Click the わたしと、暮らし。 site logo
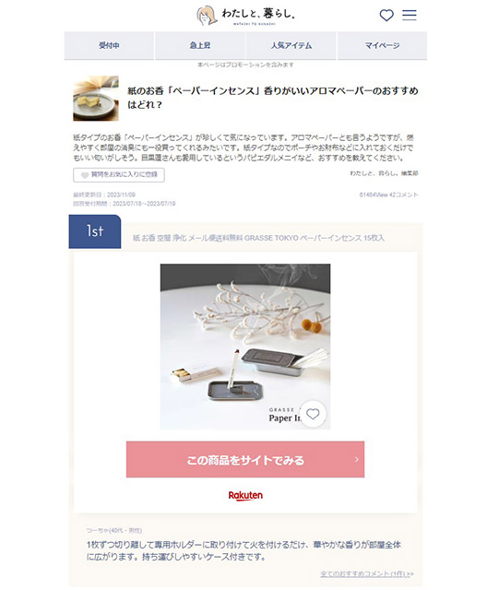Viewport: 487px width, 590px height. (x=245, y=16)
